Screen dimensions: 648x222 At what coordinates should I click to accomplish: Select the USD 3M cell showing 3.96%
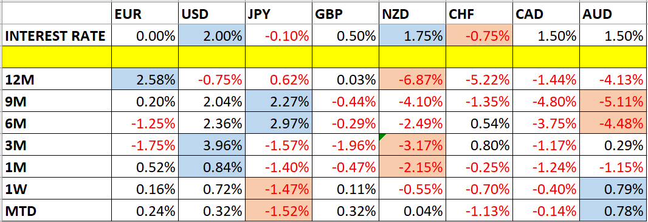coord(211,145)
